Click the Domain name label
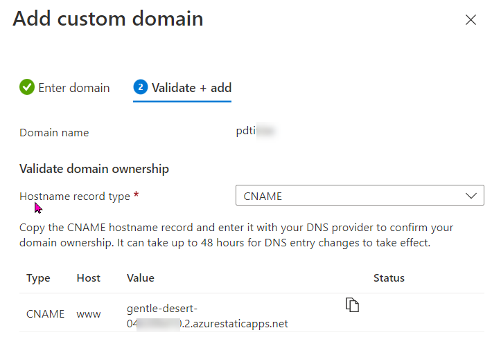The image size is (501, 346). (54, 133)
